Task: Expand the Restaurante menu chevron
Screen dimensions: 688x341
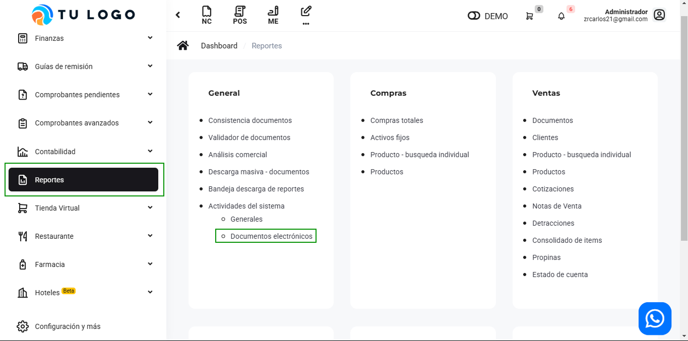Action: click(150, 236)
